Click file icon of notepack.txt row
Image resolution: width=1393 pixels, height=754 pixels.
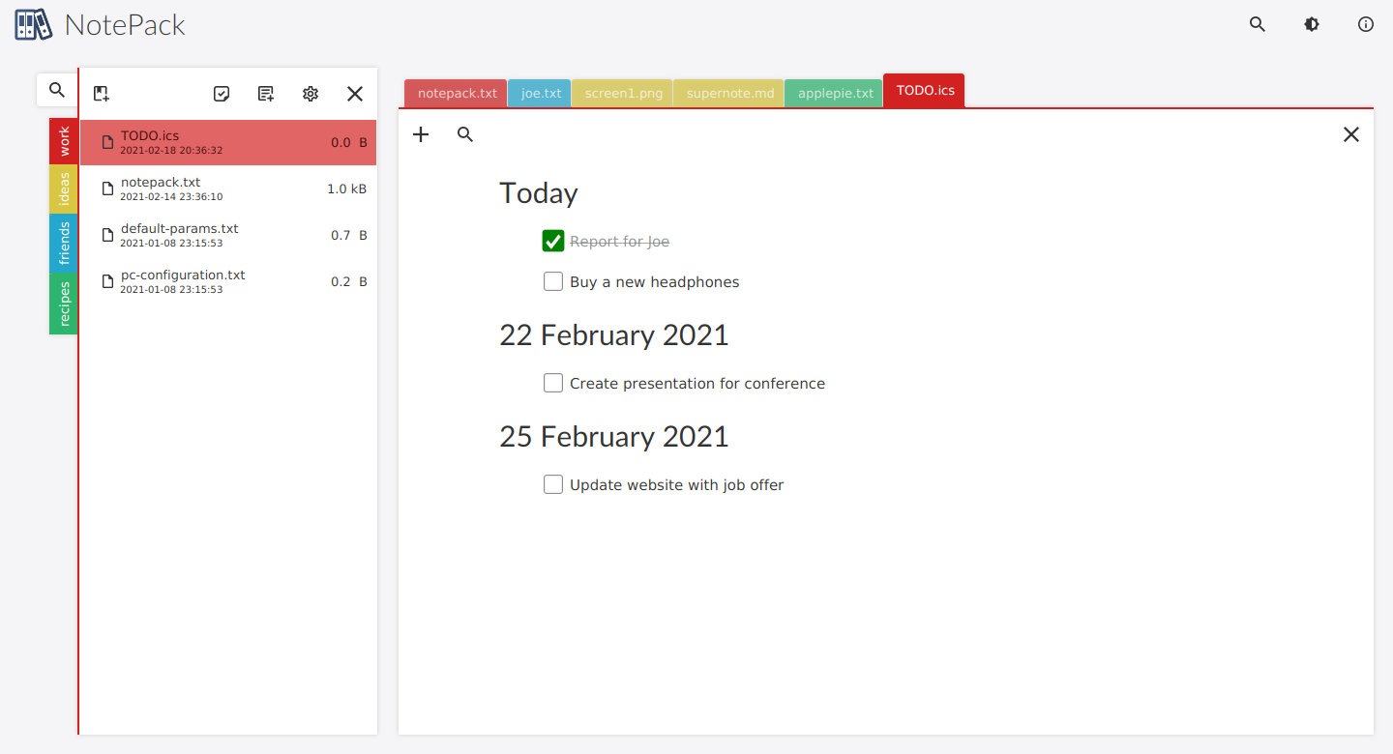point(108,189)
